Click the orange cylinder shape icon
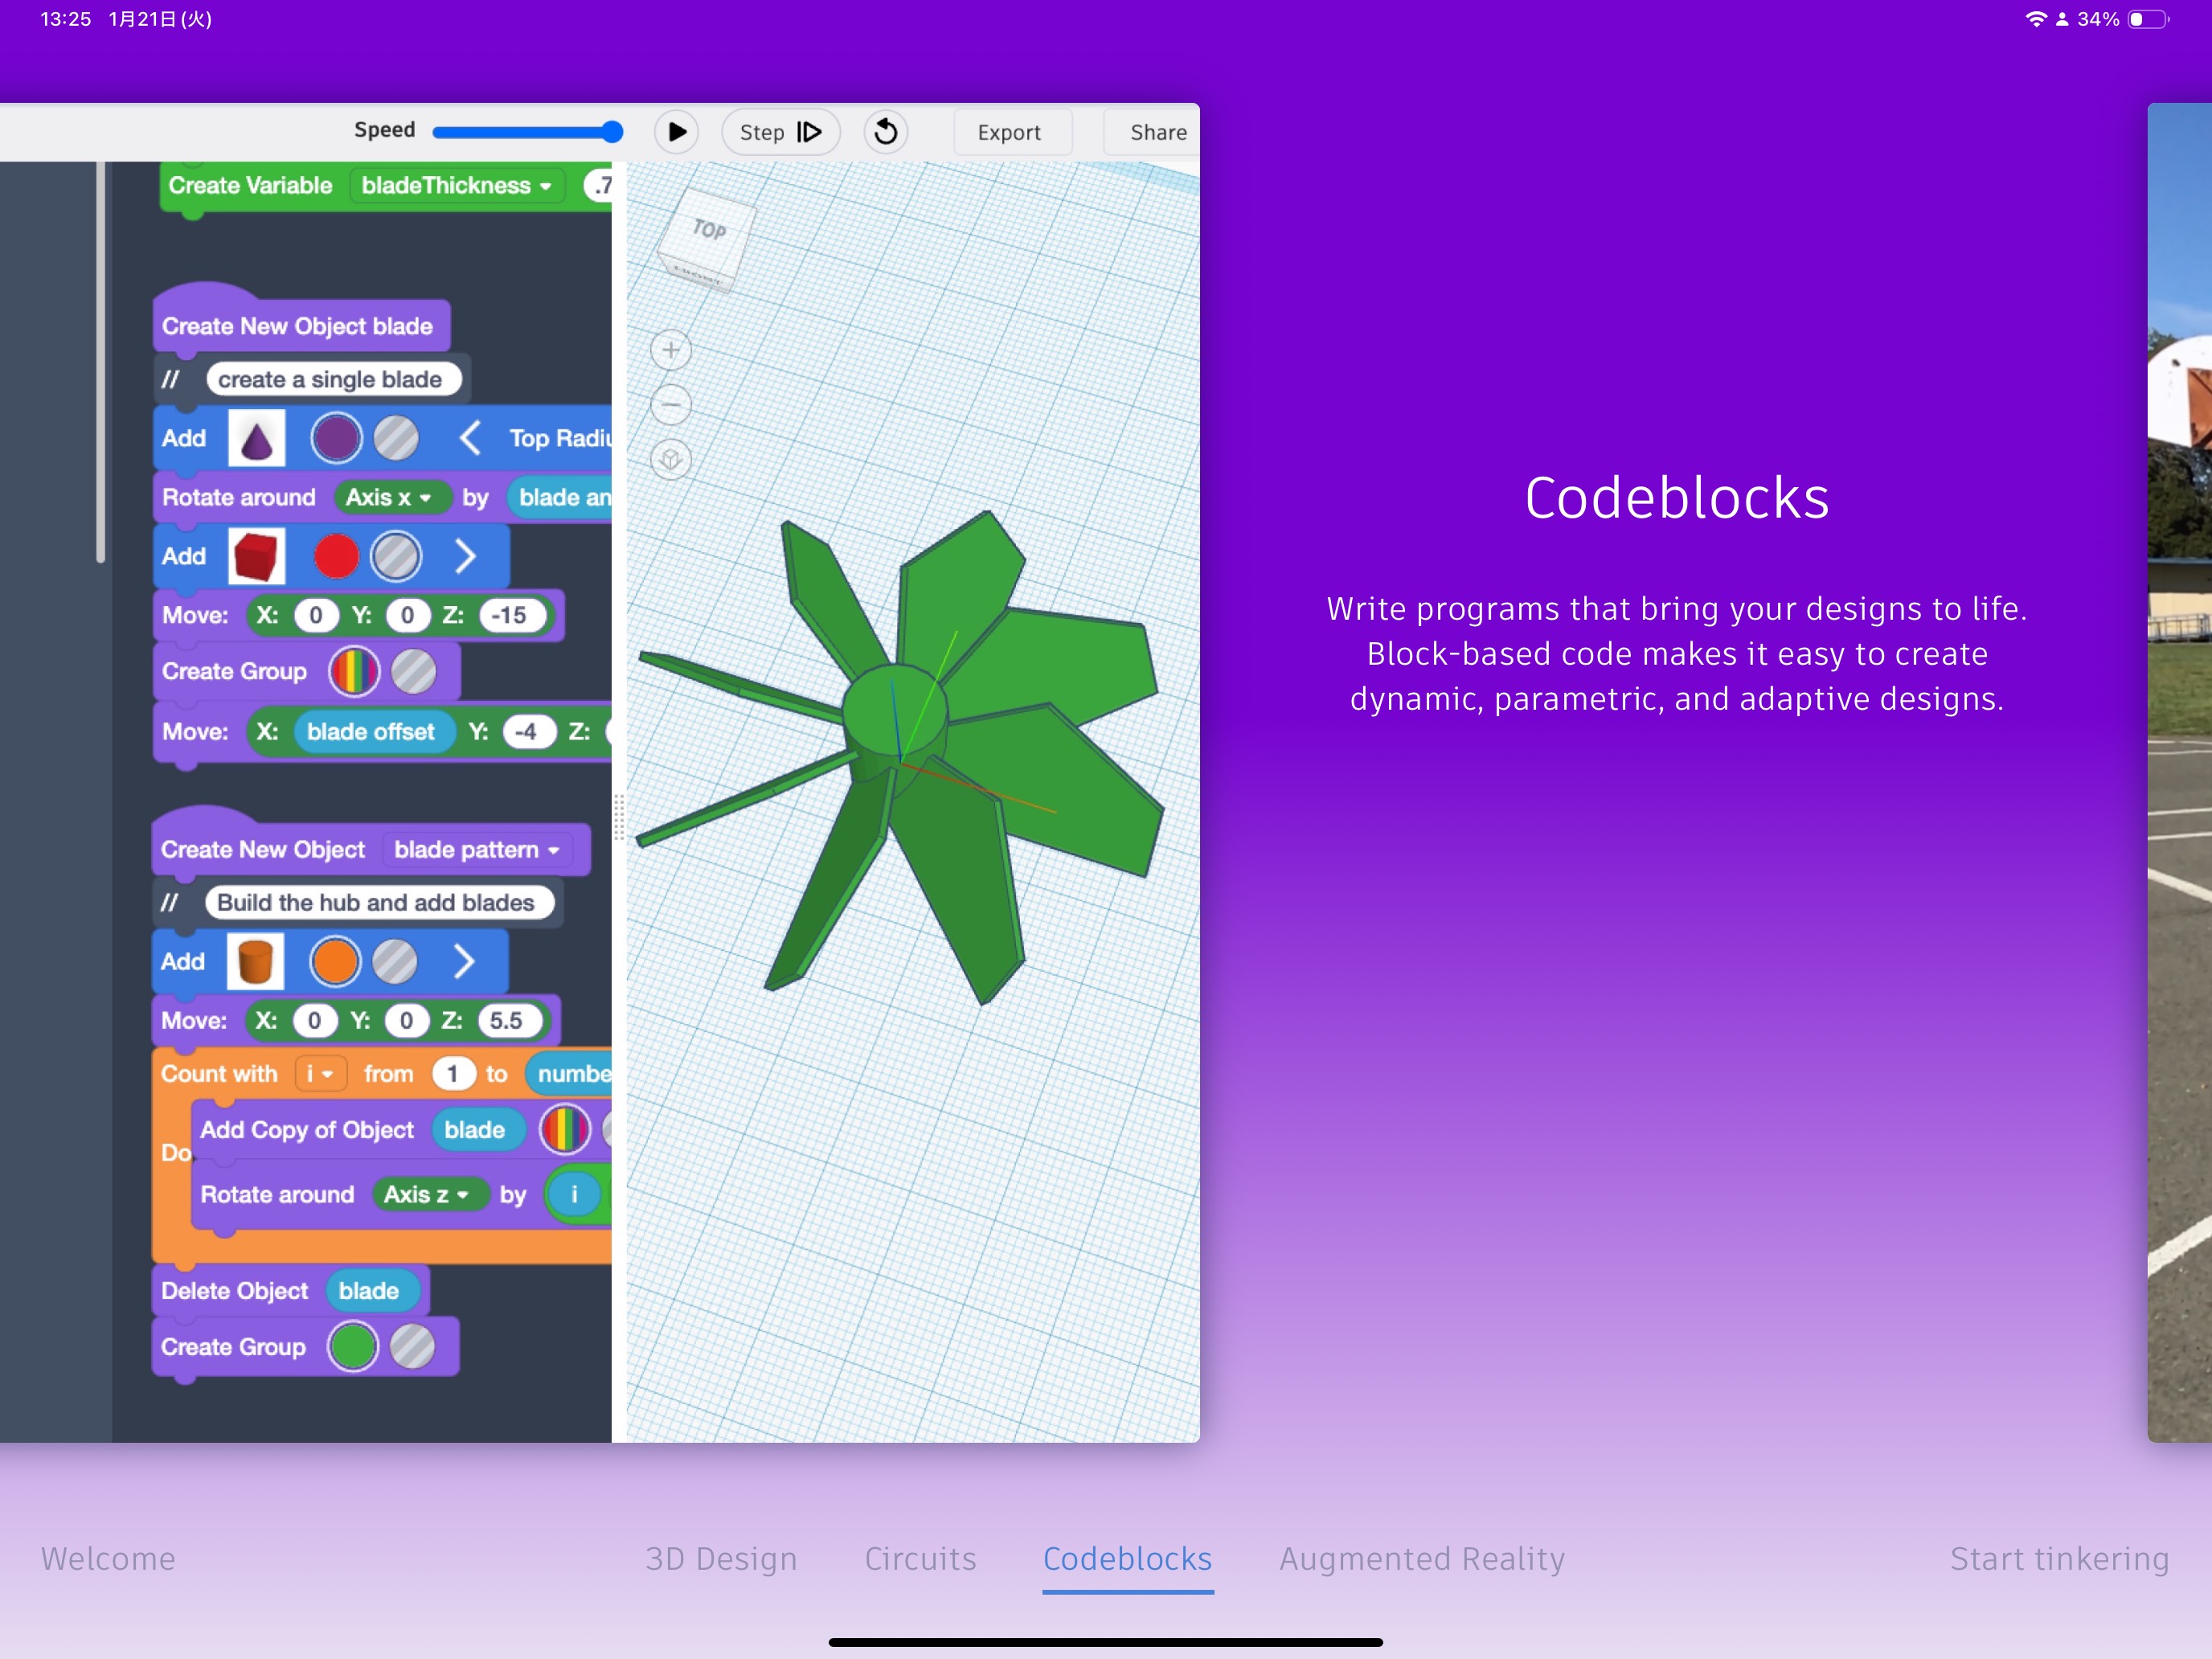Viewport: 2212px width, 1659px height. tap(256, 961)
